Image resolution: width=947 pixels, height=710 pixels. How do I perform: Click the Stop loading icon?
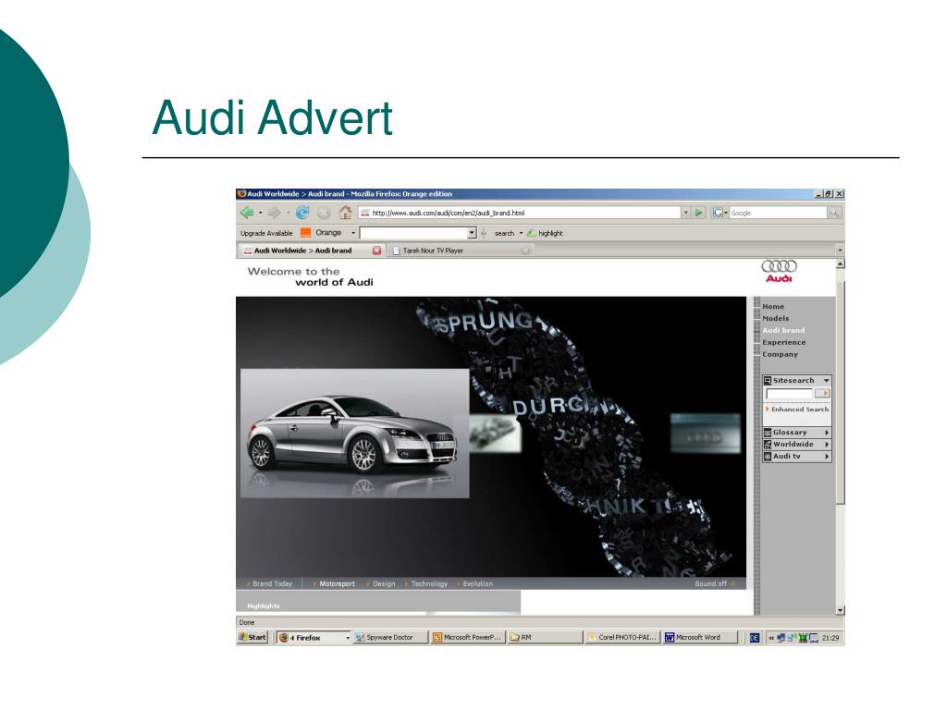324,213
